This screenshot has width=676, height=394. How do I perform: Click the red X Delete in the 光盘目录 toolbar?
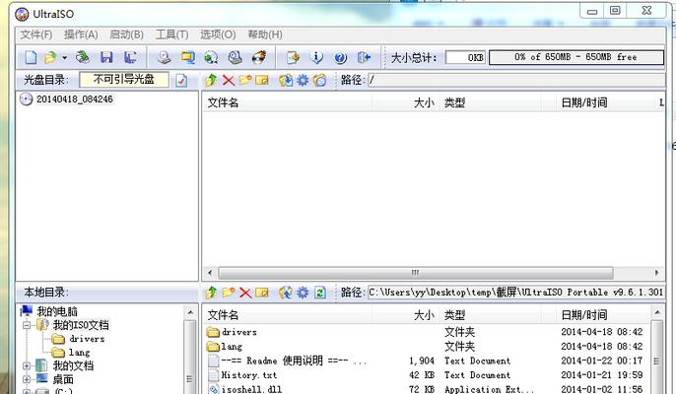coord(229,80)
